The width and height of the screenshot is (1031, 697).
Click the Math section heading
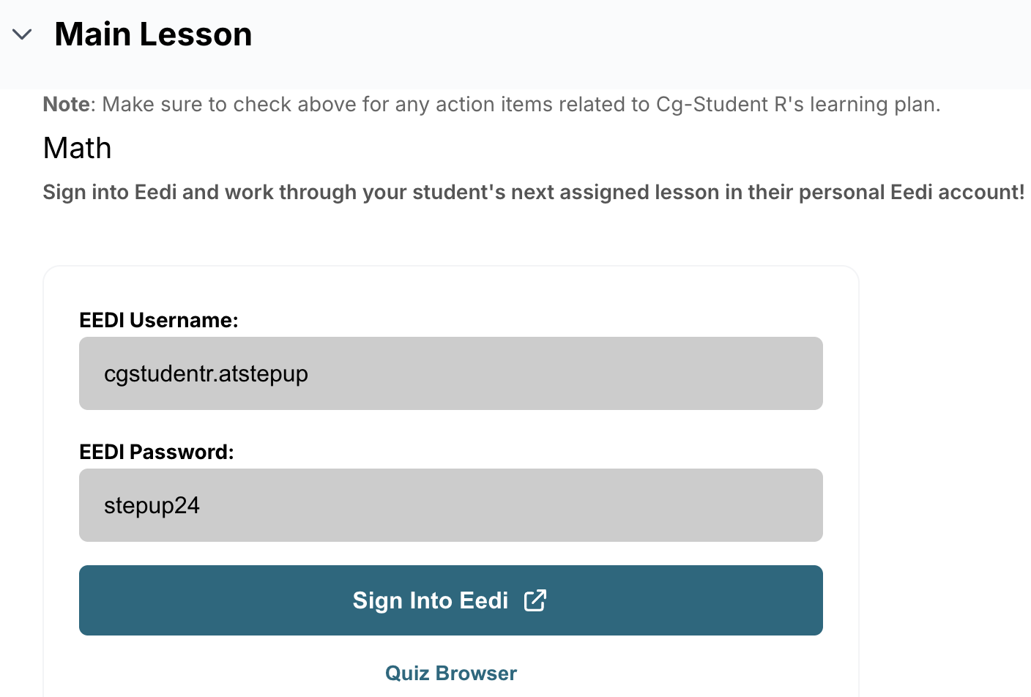77,148
